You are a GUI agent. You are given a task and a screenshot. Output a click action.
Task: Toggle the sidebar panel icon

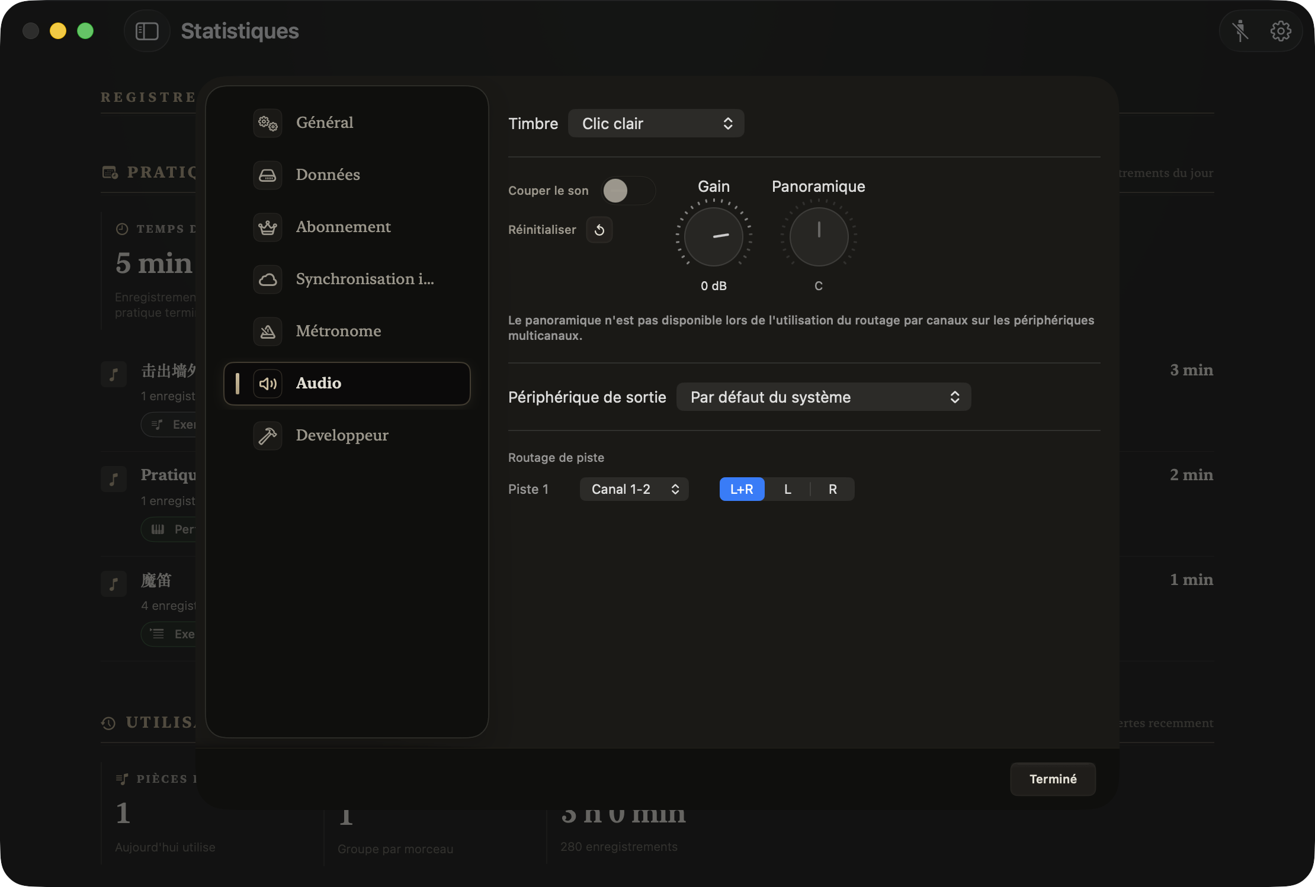click(147, 31)
